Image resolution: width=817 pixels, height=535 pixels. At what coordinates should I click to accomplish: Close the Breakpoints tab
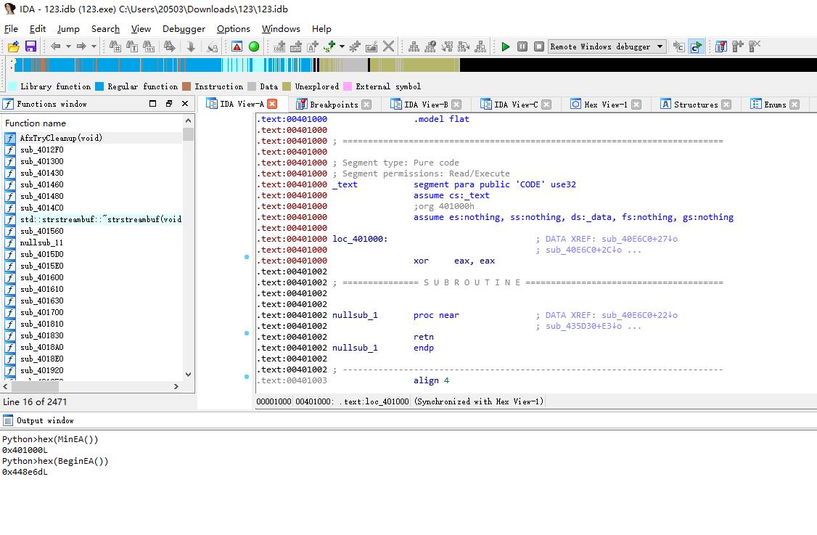pyautogui.click(x=366, y=105)
